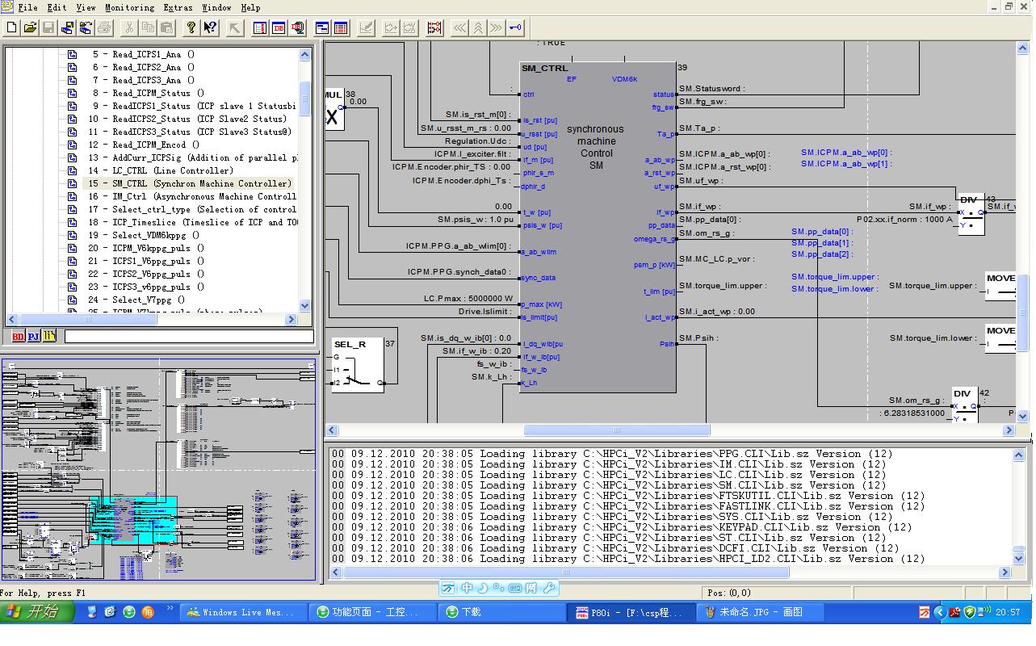Screen dimensions: 1036x646
Task: Toggle the yellow lib view button
Action: 50,336
